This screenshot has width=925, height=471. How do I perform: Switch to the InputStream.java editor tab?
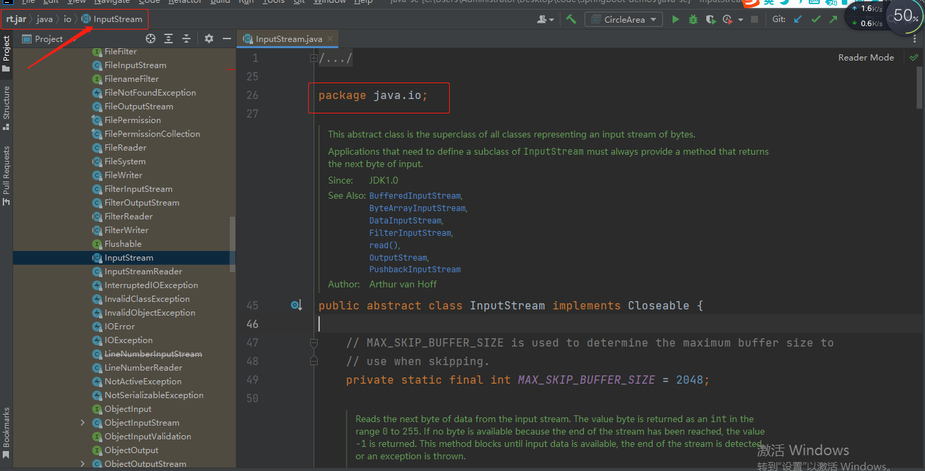[x=288, y=39]
